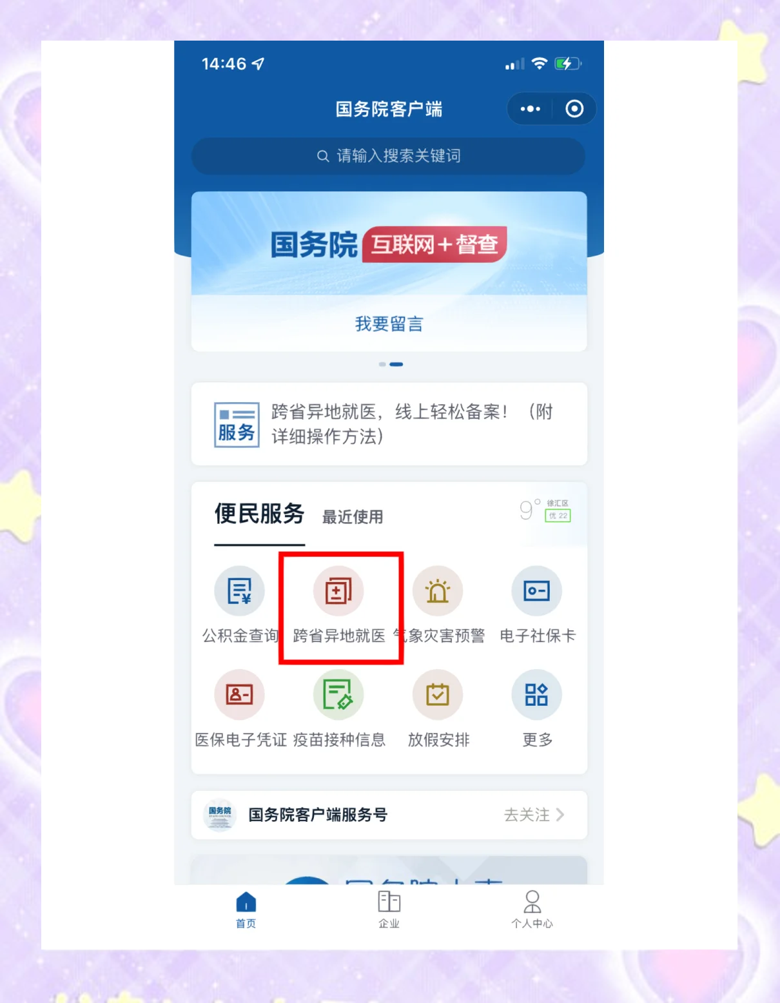Select the second carousel page indicator dot
The width and height of the screenshot is (780, 1003).
(396, 364)
